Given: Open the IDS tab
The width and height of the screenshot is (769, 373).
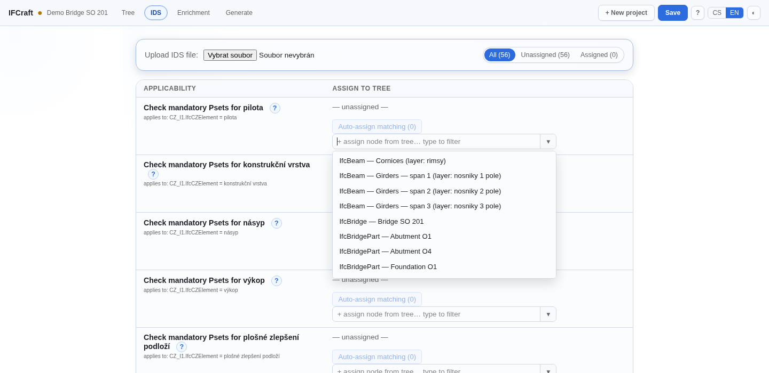Looking at the screenshot, I should [156, 13].
